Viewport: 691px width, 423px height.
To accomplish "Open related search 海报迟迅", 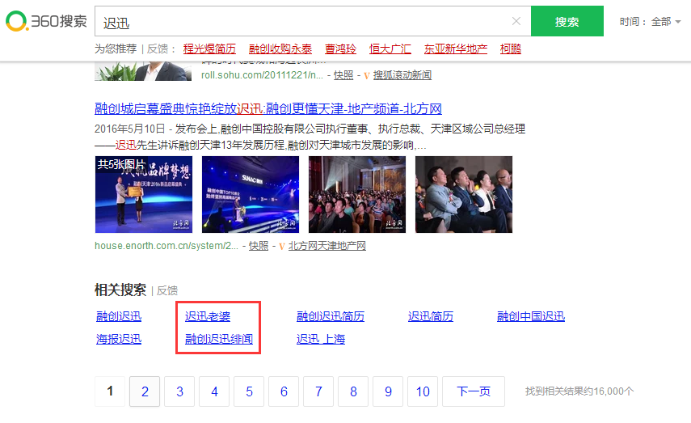I will pos(119,339).
